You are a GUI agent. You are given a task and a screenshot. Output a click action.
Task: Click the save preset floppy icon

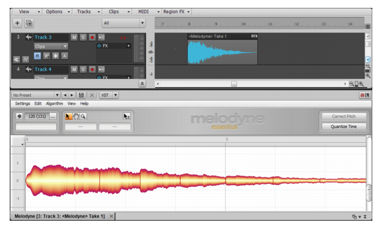[81, 95]
